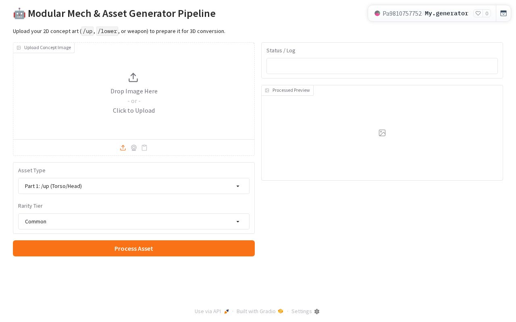Screen dimensions: 516x322
Task: Click the Process Asset button
Action: click(x=134, y=248)
